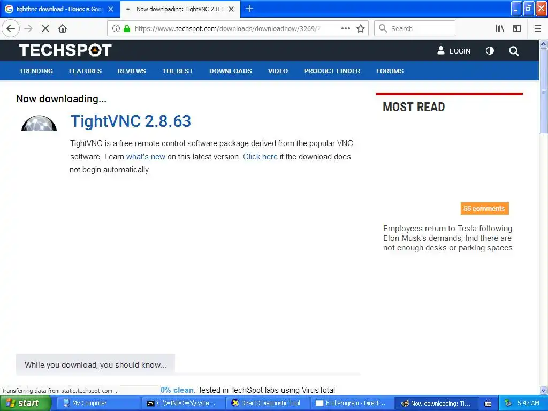Open a new tab with plus button
The image size is (548, 411).
249,9
